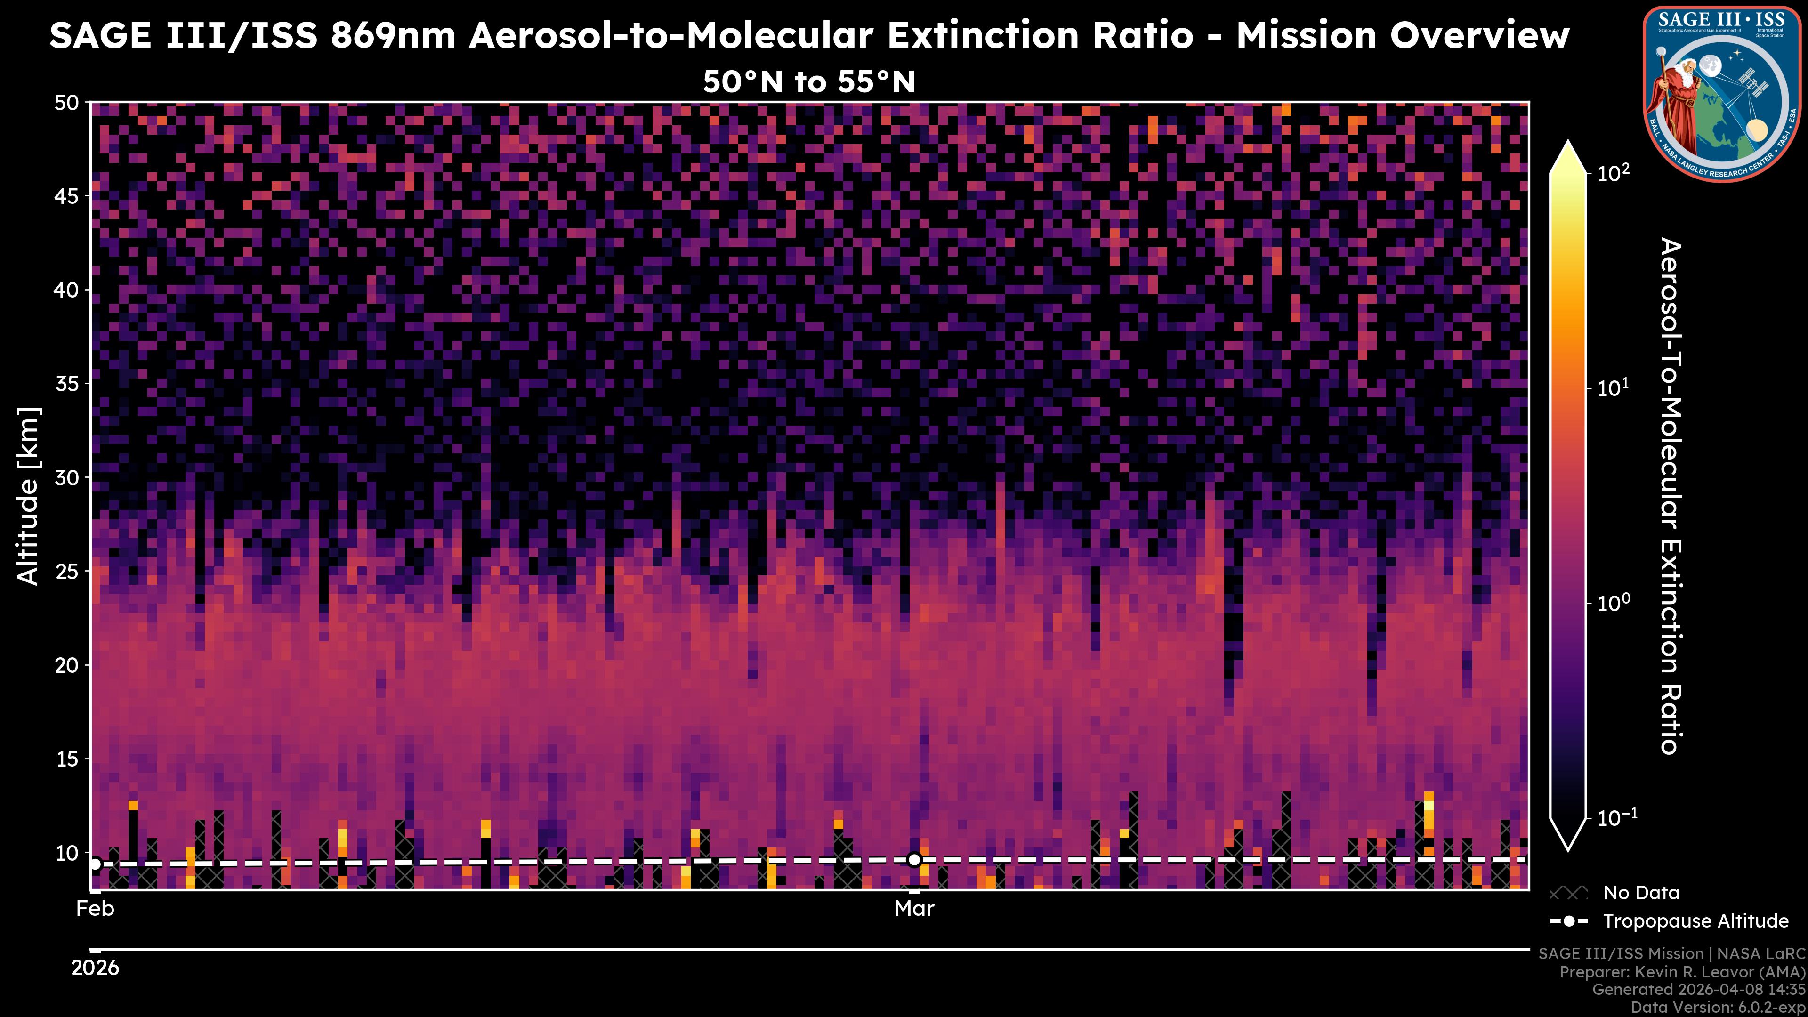Click the Data Version 6.0.2-exp text
This screenshot has height=1017, width=1808.
click(x=1718, y=1008)
